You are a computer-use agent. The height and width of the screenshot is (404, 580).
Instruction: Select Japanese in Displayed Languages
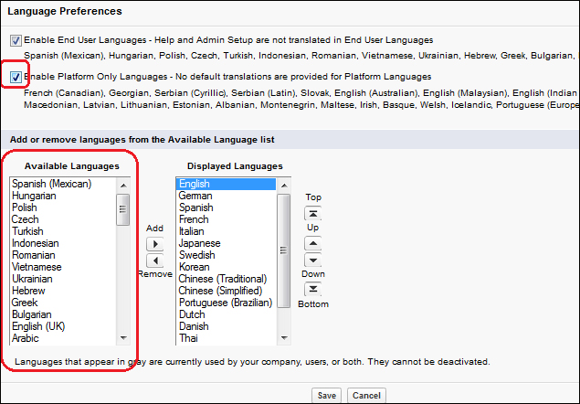[x=198, y=243]
